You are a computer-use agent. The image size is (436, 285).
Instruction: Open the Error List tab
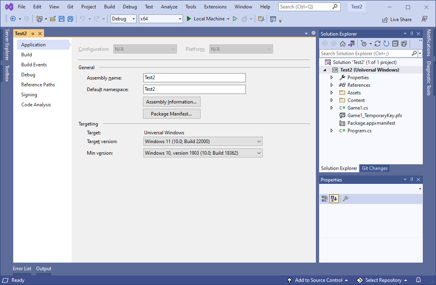point(22,269)
